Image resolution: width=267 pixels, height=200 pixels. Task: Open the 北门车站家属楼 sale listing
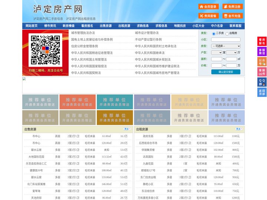coord(36,184)
